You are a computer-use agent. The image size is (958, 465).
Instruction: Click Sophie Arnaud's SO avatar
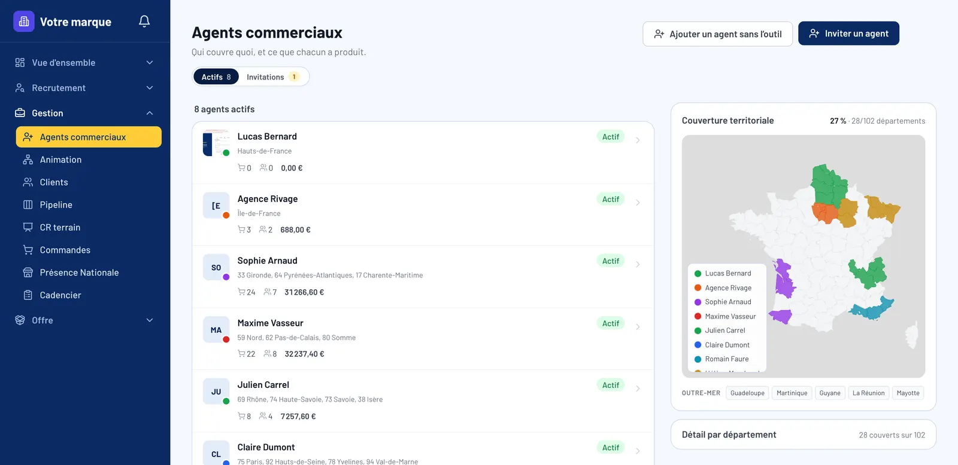click(x=216, y=267)
